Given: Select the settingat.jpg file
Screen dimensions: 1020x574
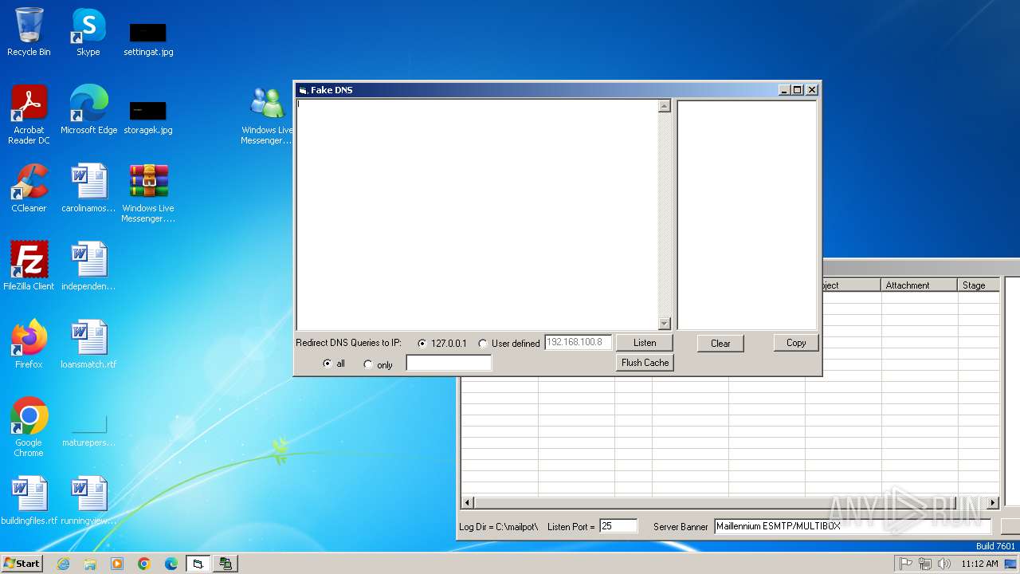Looking at the screenshot, I should [x=148, y=38].
